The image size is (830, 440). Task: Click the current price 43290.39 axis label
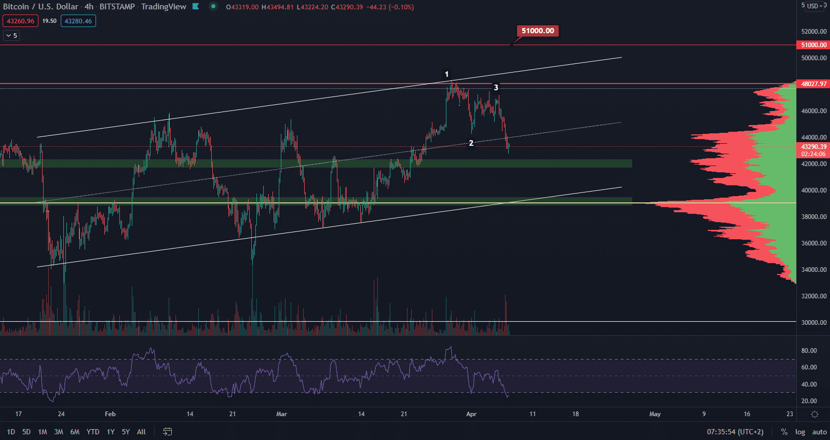[813, 147]
